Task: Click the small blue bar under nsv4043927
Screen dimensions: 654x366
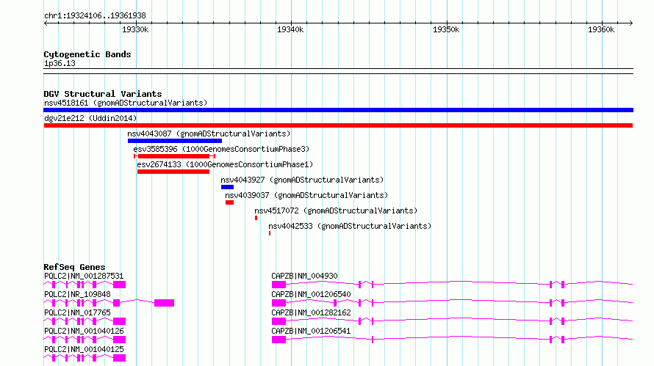Action: [x=227, y=187]
